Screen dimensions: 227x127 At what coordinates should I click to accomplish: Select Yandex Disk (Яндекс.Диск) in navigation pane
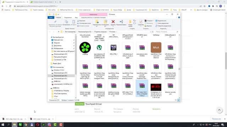point(57,64)
